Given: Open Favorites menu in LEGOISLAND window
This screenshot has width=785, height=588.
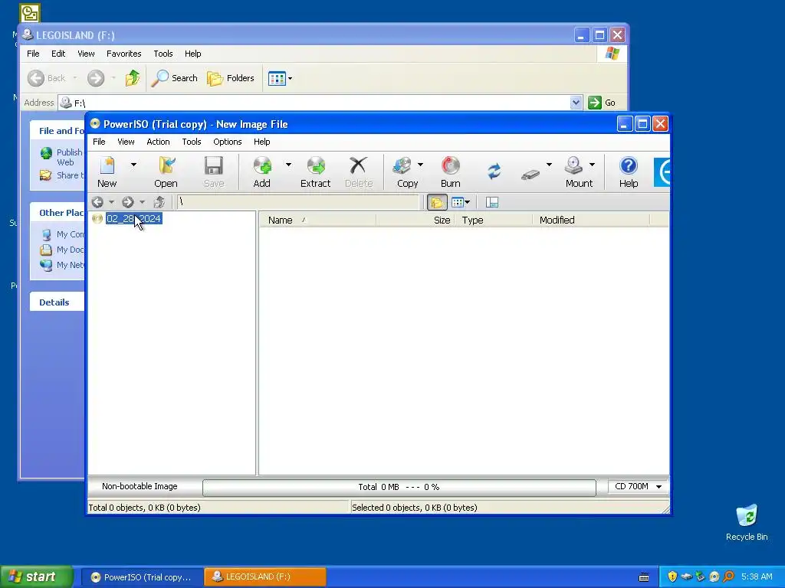Looking at the screenshot, I should (123, 54).
